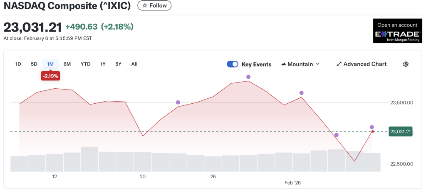Image resolution: width=426 pixels, height=192 pixels.
Task: Click the key event marker above 23,500 line
Action: 302,93
